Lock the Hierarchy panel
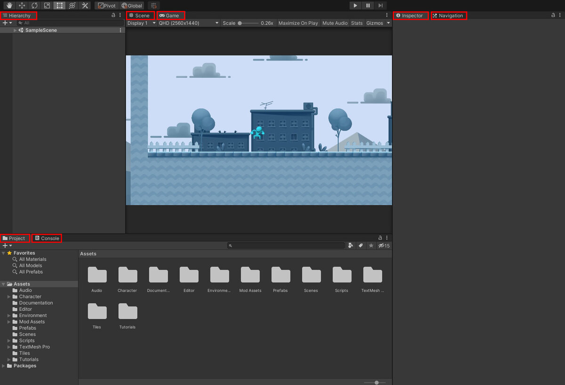Screen dimensions: 565x385 pos(113,15)
